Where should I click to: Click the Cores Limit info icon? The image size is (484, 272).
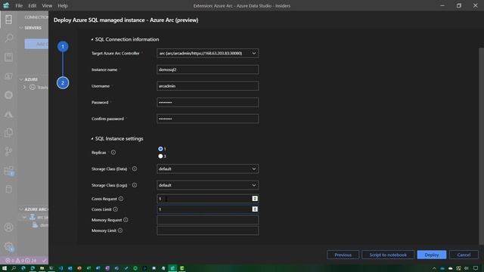(115, 209)
